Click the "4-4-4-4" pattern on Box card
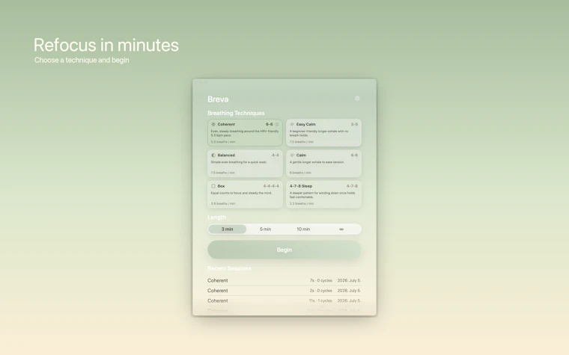The height and width of the screenshot is (355, 569). tap(271, 186)
